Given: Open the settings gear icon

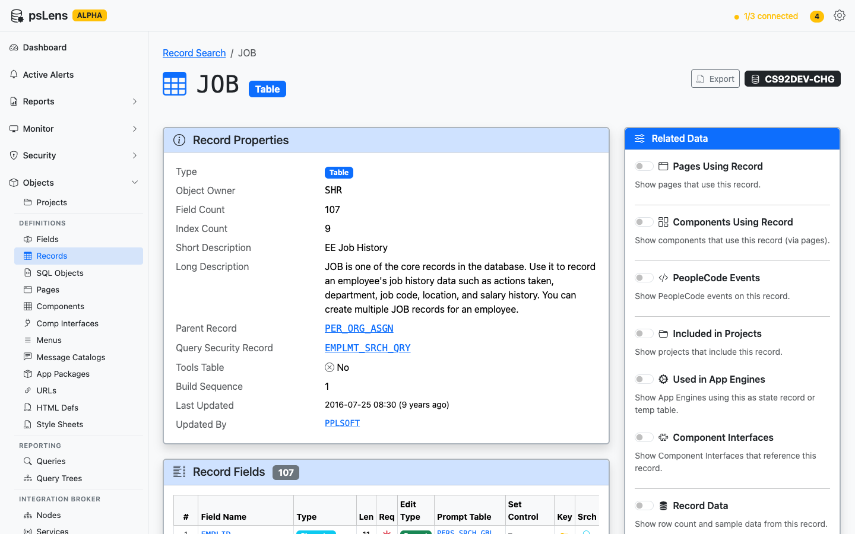Looking at the screenshot, I should tap(839, 16).
